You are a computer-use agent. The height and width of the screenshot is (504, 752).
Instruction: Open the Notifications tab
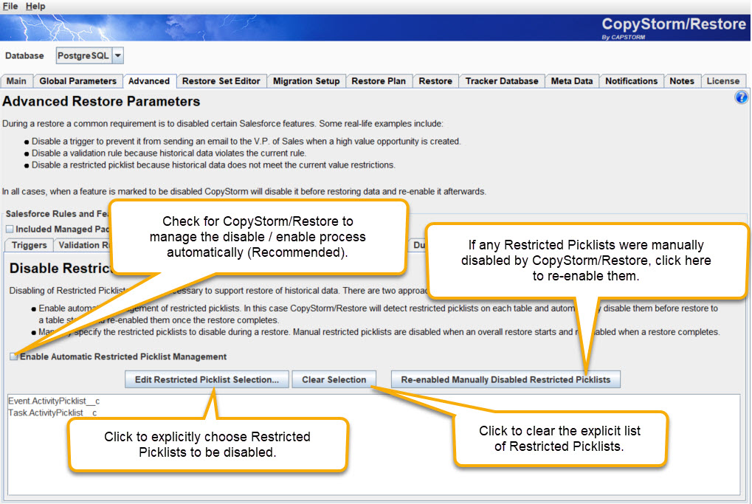click(631, 81)
